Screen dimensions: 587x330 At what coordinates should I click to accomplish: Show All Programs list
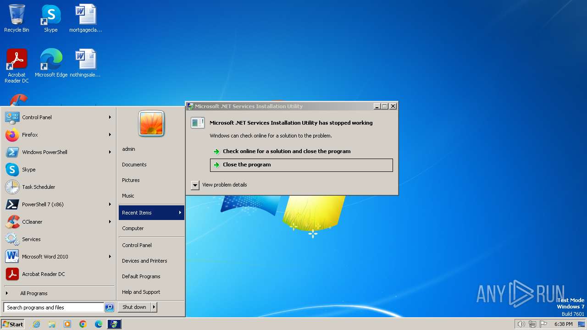[x=58, y=293]
